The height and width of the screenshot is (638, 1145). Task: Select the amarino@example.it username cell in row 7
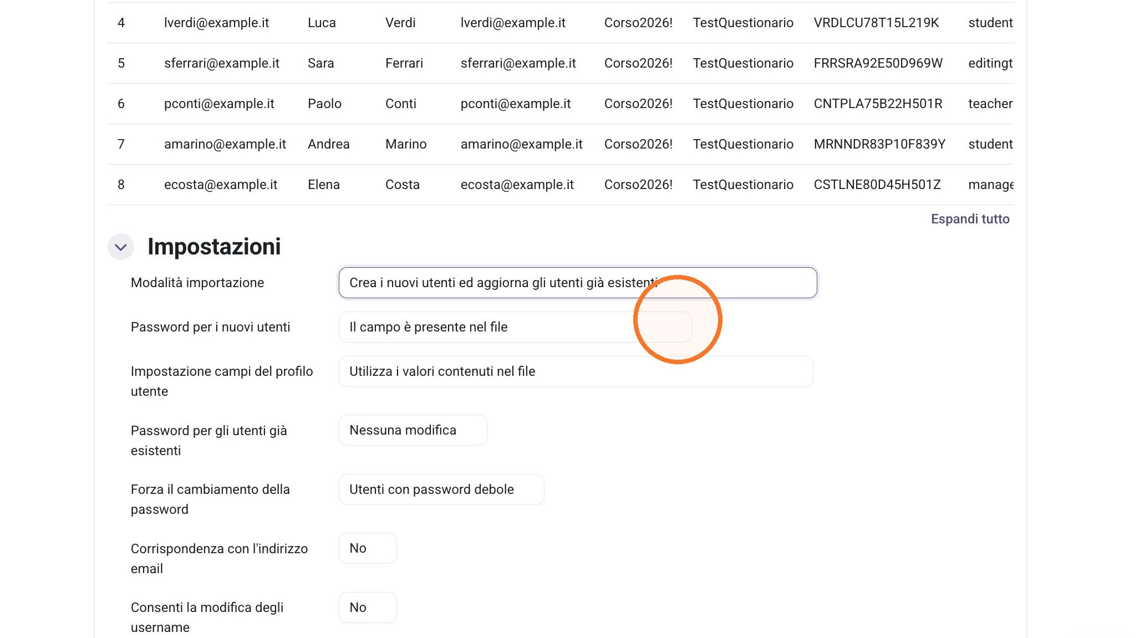click(225, 144)
